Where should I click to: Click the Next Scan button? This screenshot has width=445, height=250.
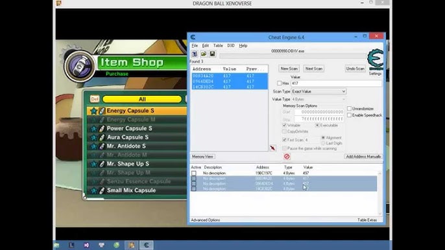click(x=314, y=69)
